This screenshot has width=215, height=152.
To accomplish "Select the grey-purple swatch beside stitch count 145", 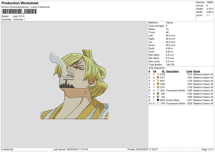I will click(x=158, y=97).
